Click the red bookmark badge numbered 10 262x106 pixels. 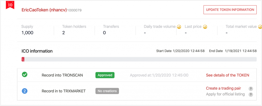click(10, 5)
